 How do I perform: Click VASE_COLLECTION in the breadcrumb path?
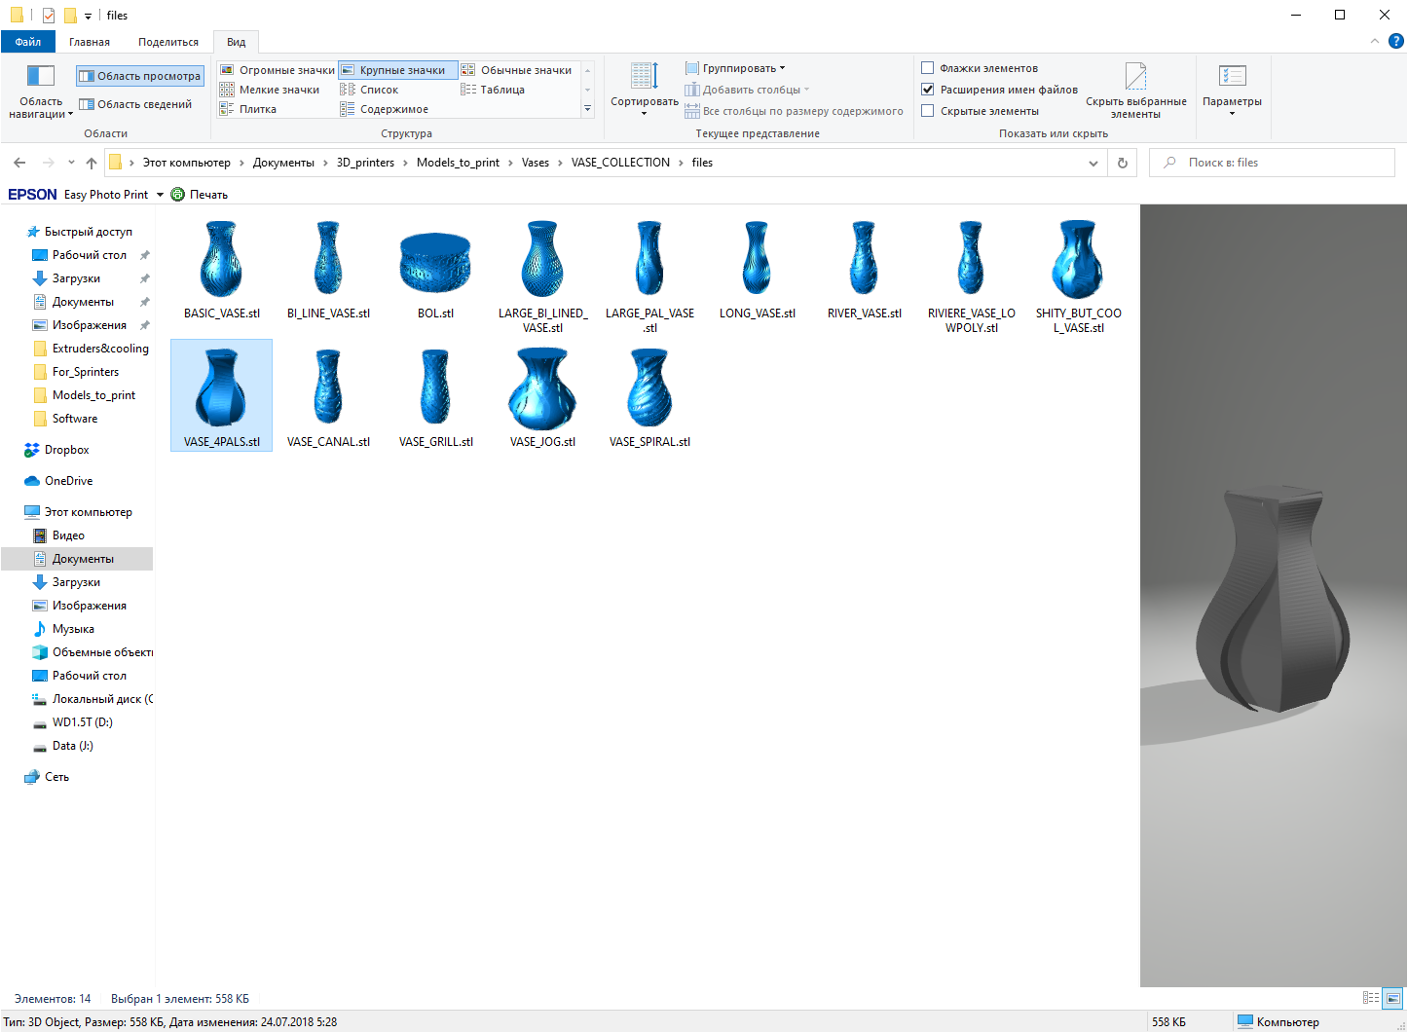coord(620,163)
